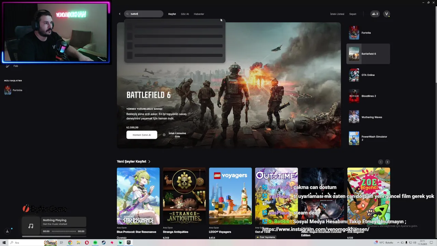
Task: Select GTA Online in the featured list
Action: click(x=368, y=75)
